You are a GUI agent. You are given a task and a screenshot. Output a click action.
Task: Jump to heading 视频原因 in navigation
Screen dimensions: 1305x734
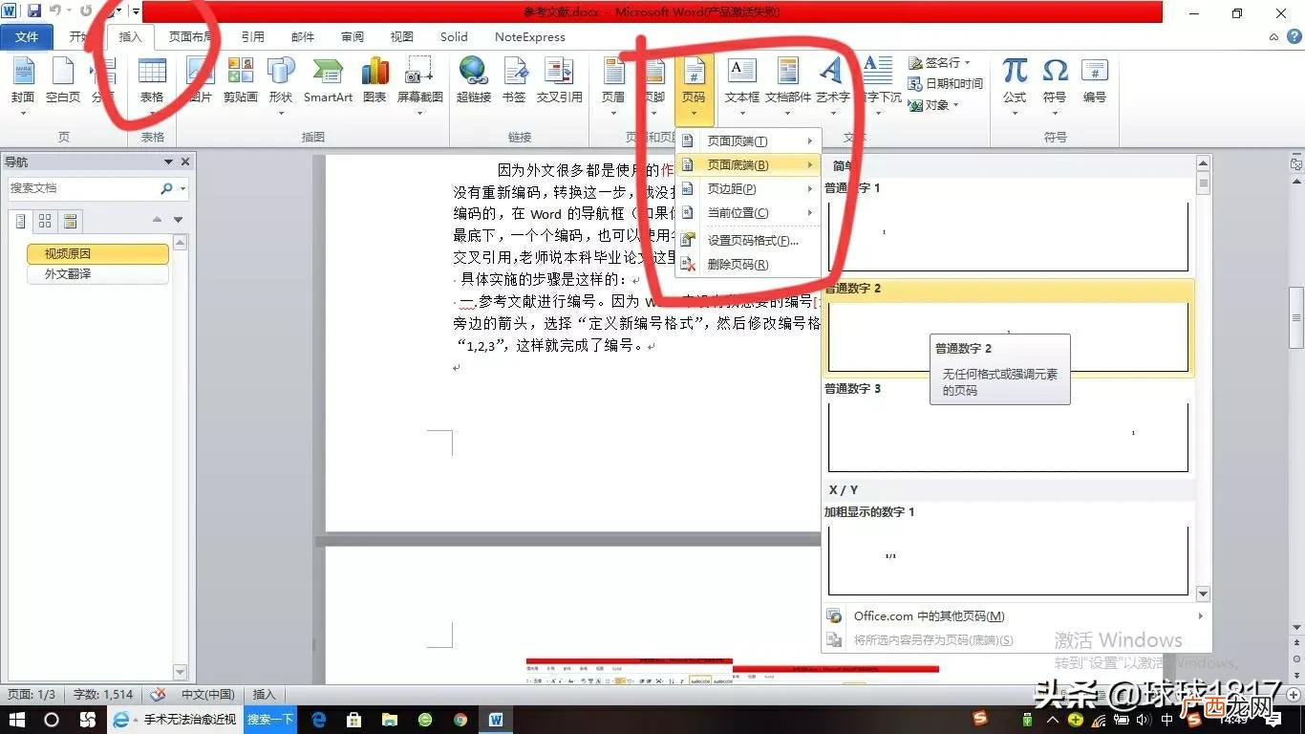[x=97, y=254]
